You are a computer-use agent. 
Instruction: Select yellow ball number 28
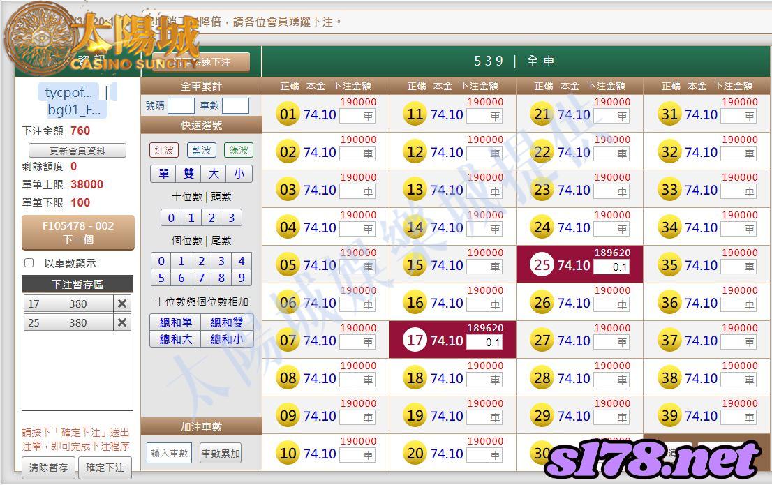coord(542,378)
